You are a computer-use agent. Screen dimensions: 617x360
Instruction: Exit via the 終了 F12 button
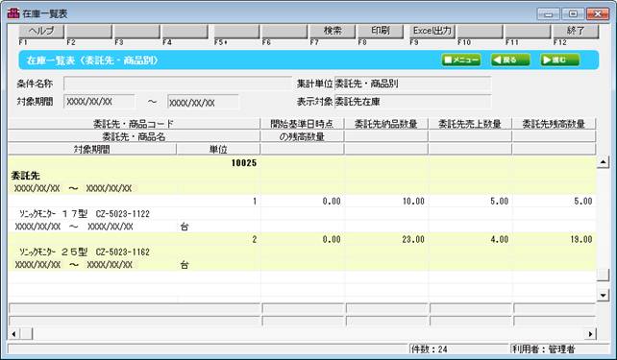click(576, 31)
